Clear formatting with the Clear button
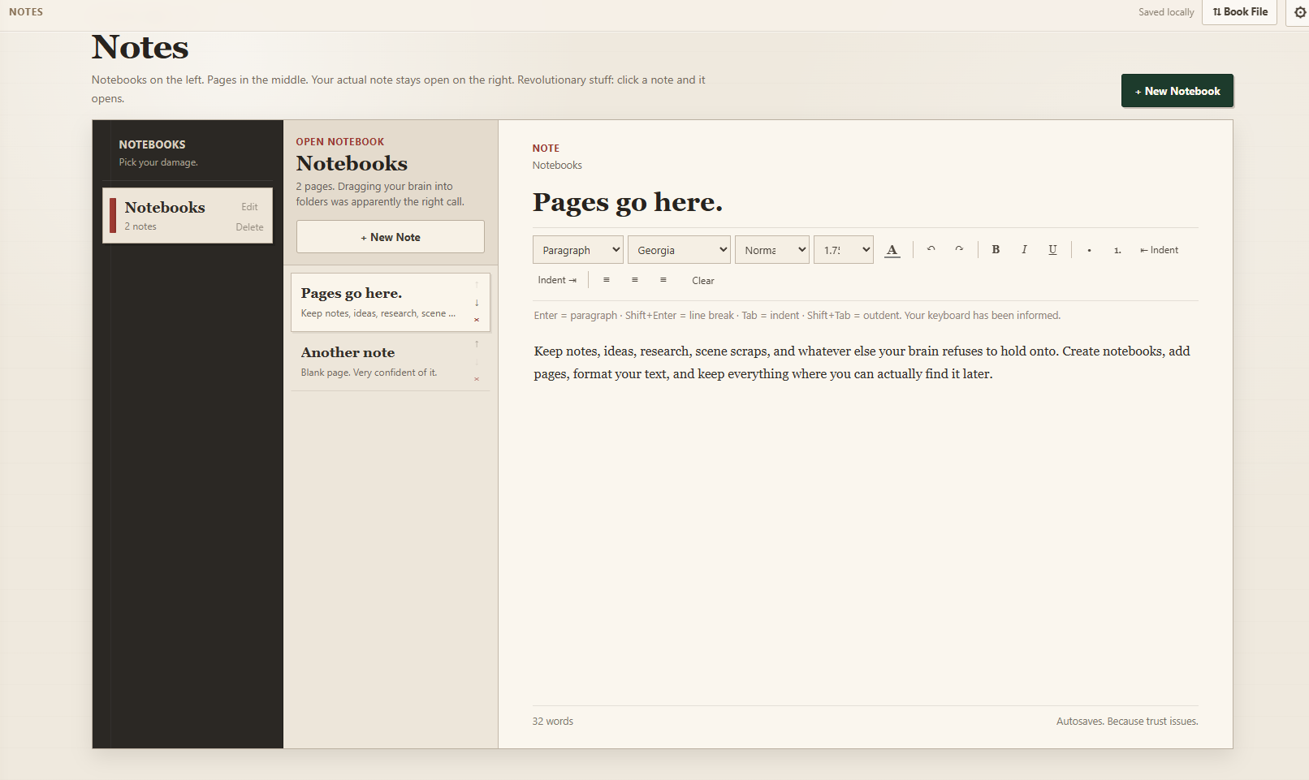1309x780 pixels. pos(703,281)
